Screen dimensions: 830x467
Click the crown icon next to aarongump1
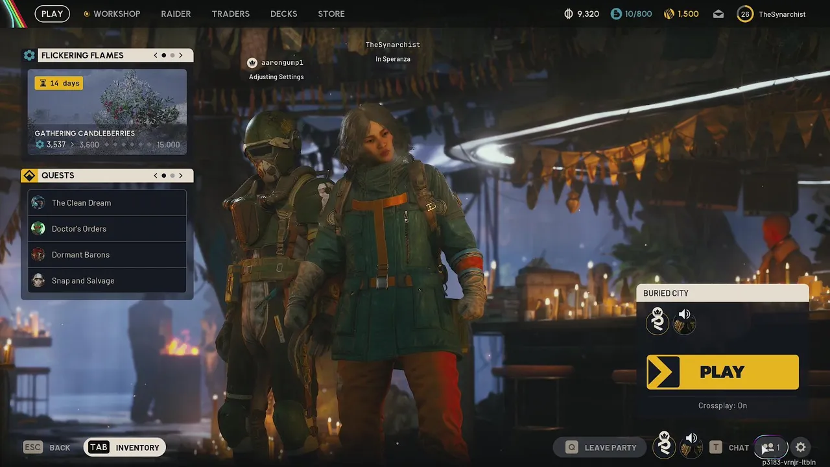(x=252, y=63)
